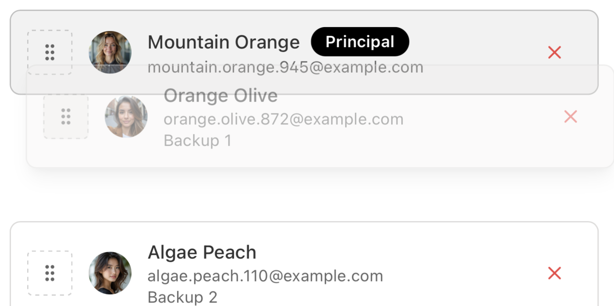Click the orange.olive.872@example.com email address

tap(283, 119)
